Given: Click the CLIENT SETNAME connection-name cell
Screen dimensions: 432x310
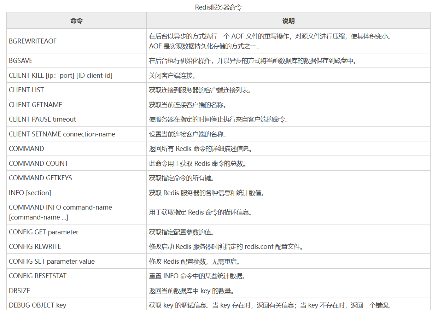Looking at the screenshot, I should point(61,134).
